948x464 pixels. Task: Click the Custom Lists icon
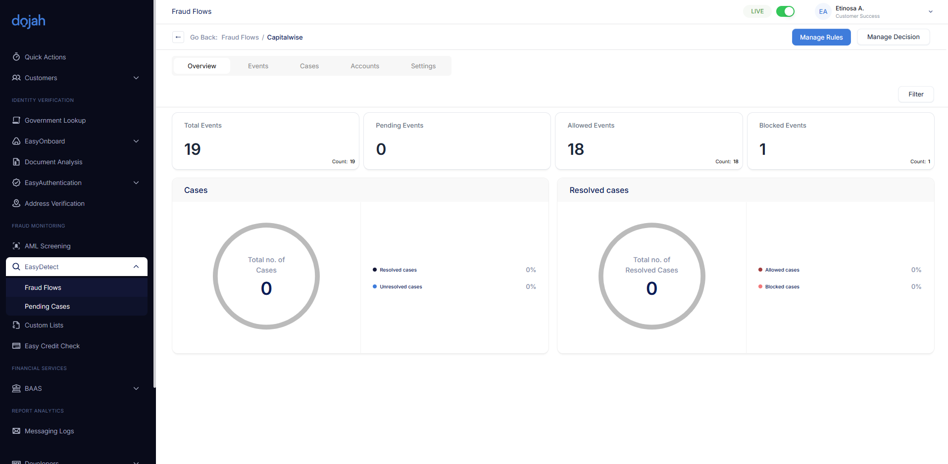click(16, 325)
